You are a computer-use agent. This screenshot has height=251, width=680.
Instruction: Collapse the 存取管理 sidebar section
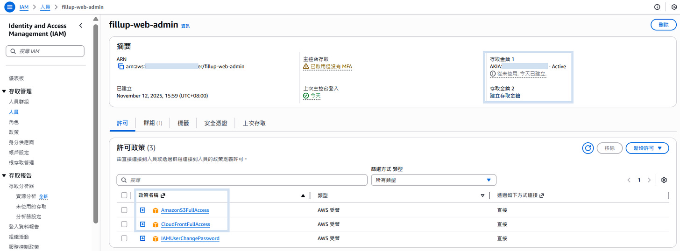point(4,91)
